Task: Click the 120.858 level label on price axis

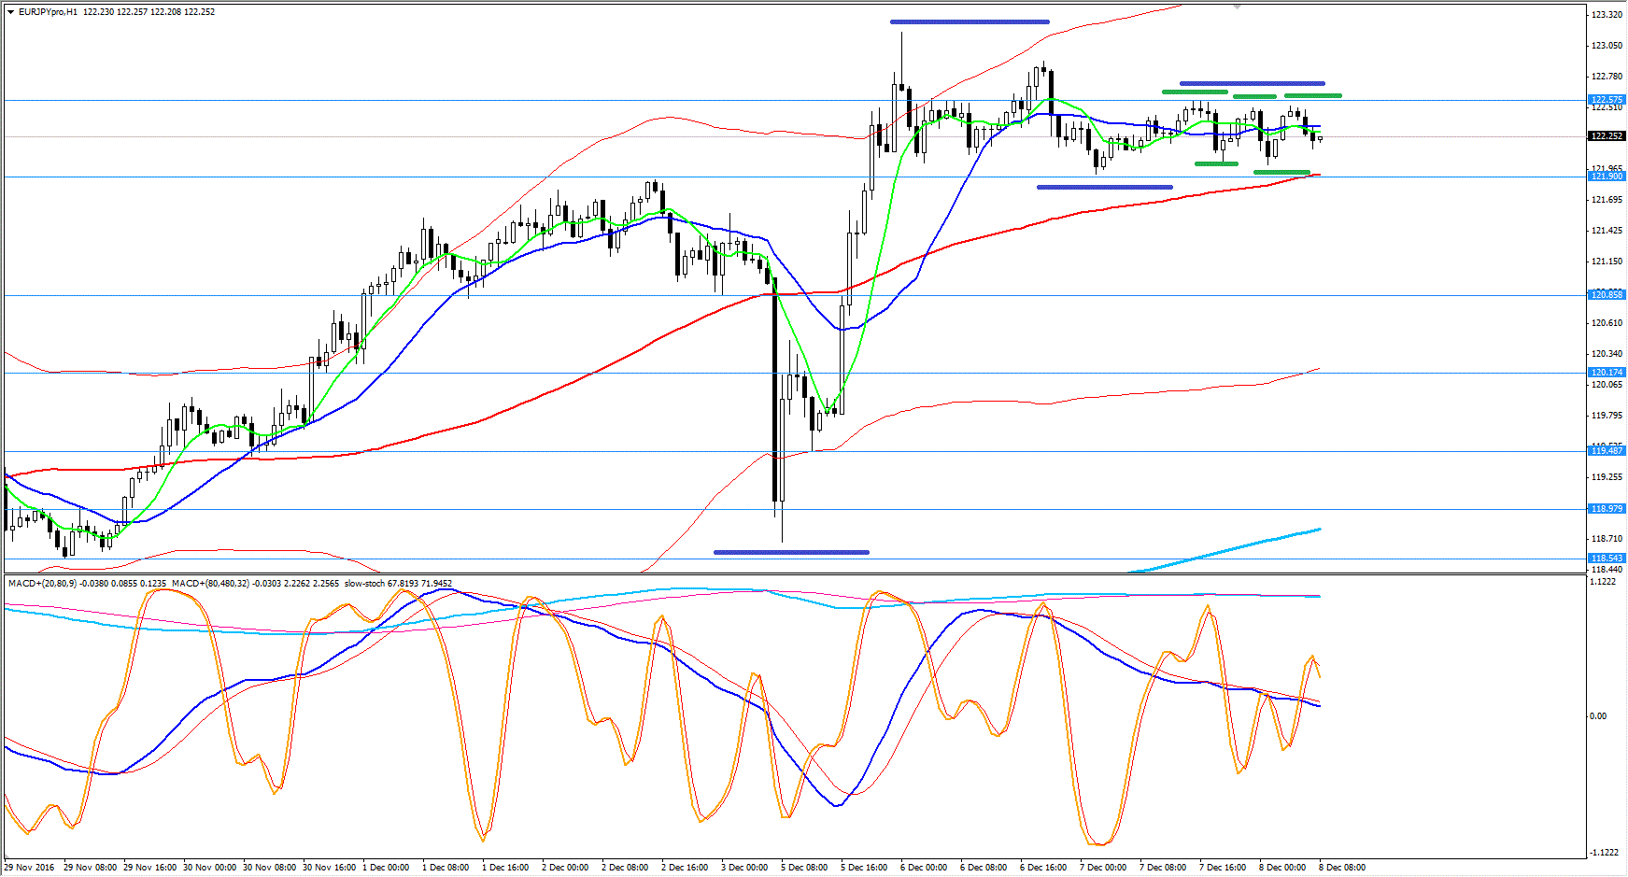Action: 1607,295
